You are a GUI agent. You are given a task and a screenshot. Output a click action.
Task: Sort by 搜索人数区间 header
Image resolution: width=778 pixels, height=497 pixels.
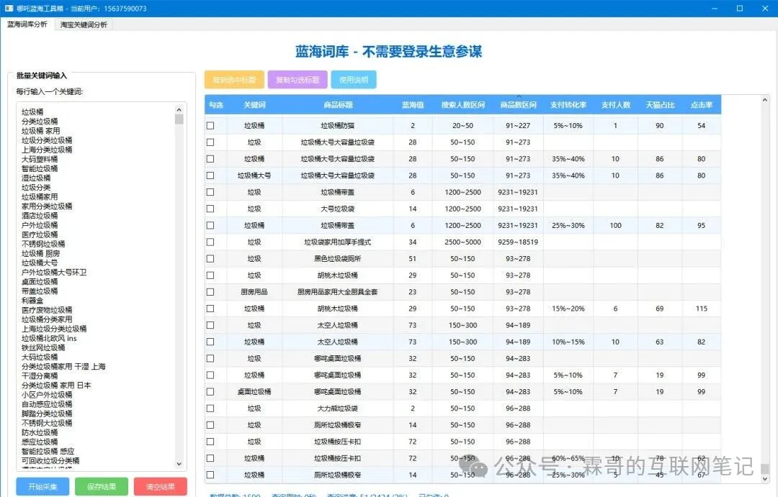point(462,105)
